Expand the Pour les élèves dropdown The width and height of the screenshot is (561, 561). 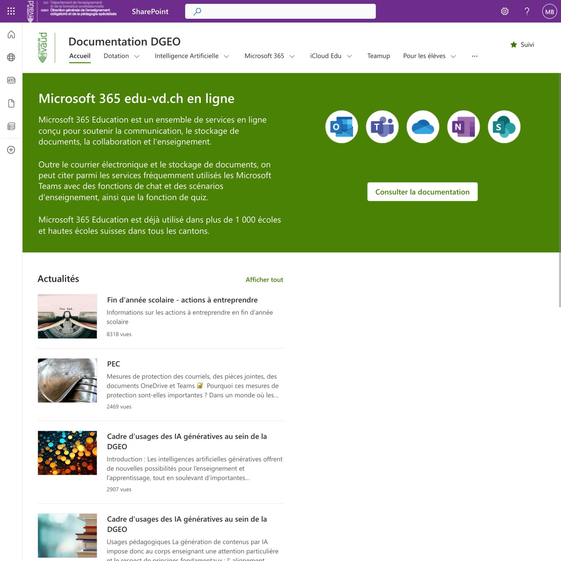click(x=454, y=57)
